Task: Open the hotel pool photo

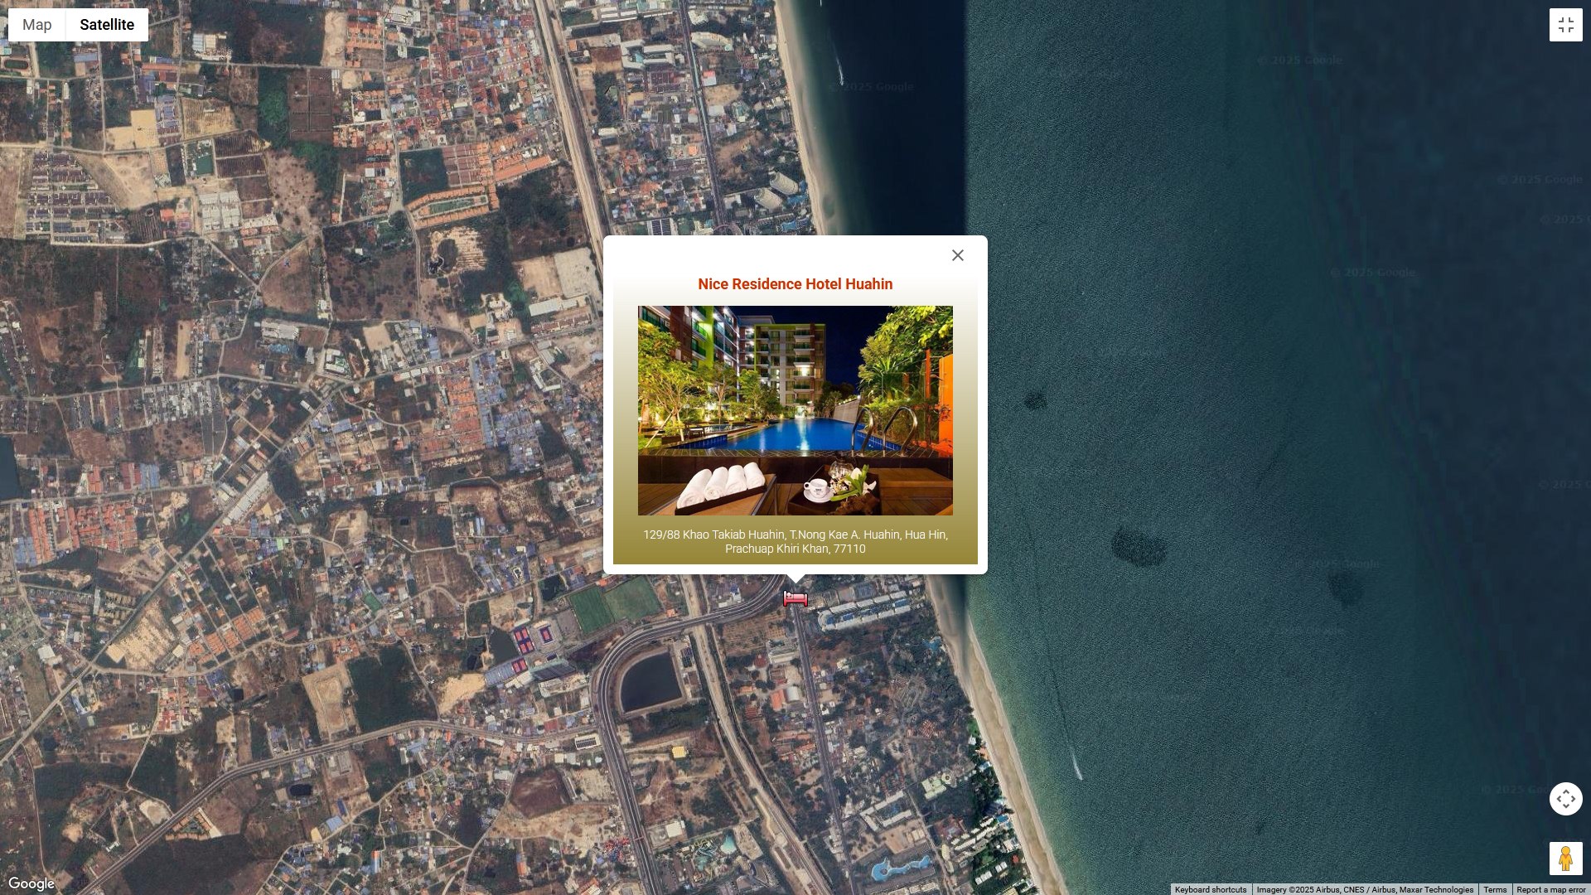Action: coord(795,410)
